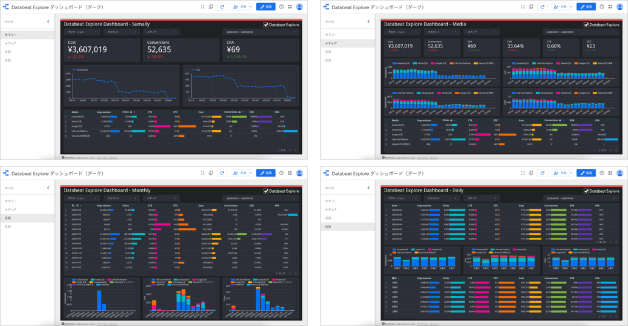Viewport: 628px width, 326px height.
Task: Click the copy report icon in the Media dashboard window
Action: (x=531, y=7)
